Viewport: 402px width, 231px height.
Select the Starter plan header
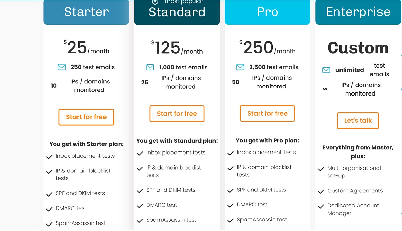tap(86, 12)
